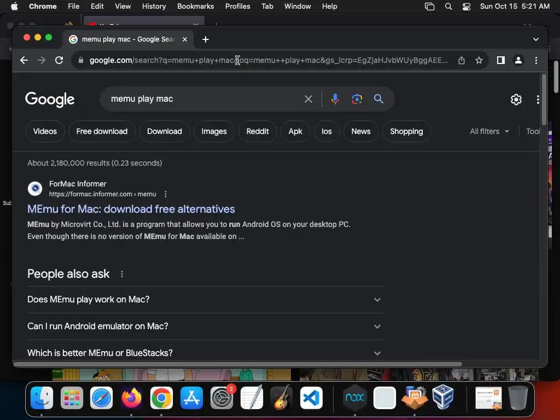Image resolution: width=560 pixels, height=420 pixels.
Task: Open Spotlight search in menu bar
Action: (448, 7)
